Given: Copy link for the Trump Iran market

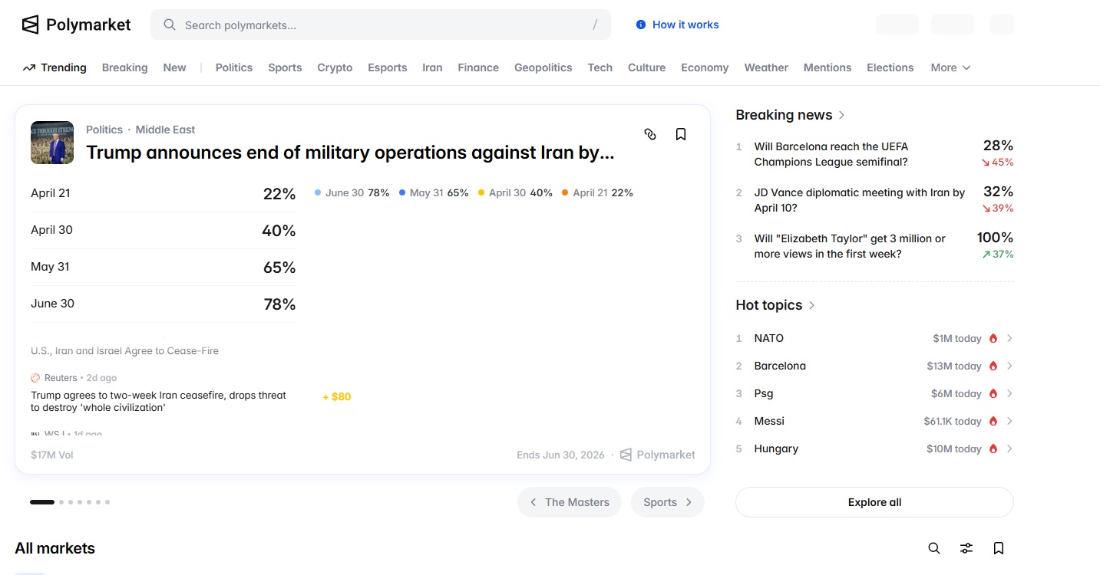Looking at the screenshot, I should tap(650, 134).
